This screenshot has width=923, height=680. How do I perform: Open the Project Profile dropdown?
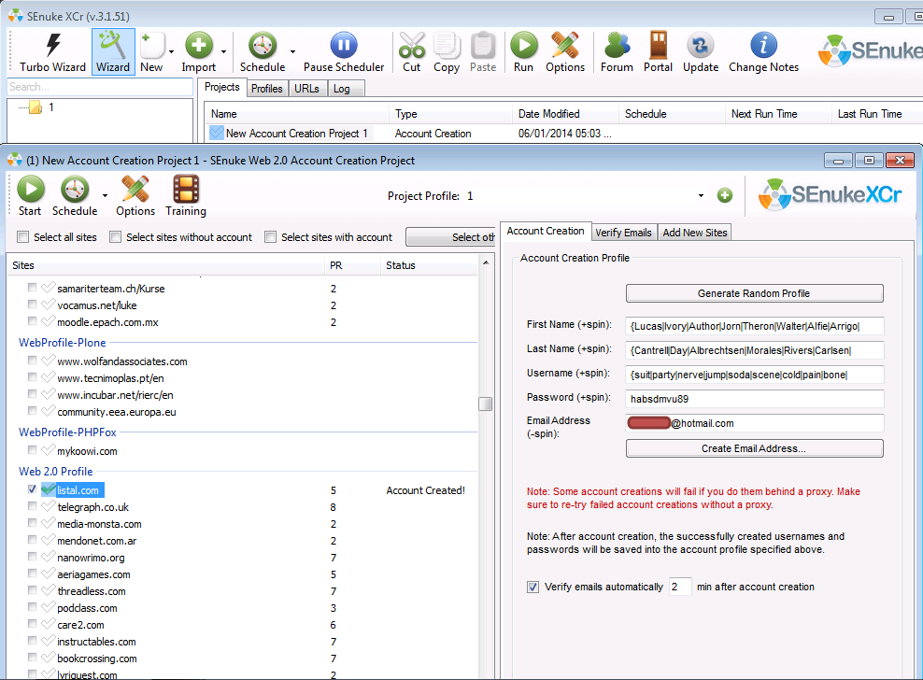[x=701, y=195]
